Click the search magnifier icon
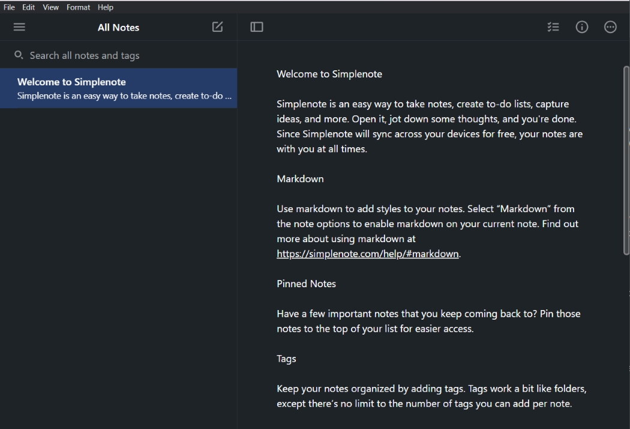The height and width of the screenshot is (429, 630). 19,55
